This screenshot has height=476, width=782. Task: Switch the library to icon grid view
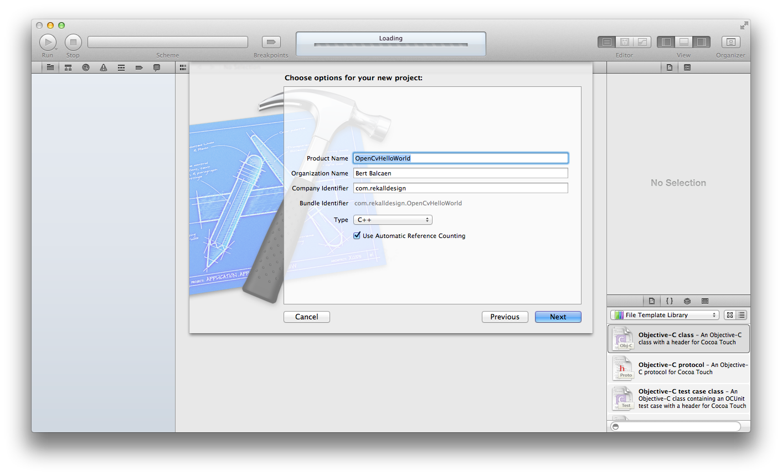point(730,315)
